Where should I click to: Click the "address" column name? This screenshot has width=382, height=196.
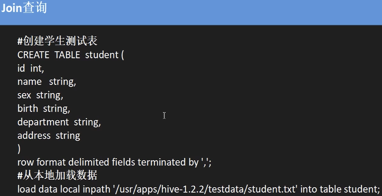click(x=34, y=136)
